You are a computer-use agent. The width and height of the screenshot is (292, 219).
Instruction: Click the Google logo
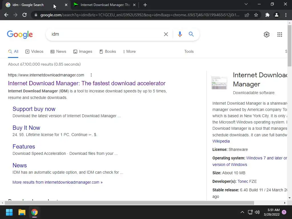[x=20, y=35]
